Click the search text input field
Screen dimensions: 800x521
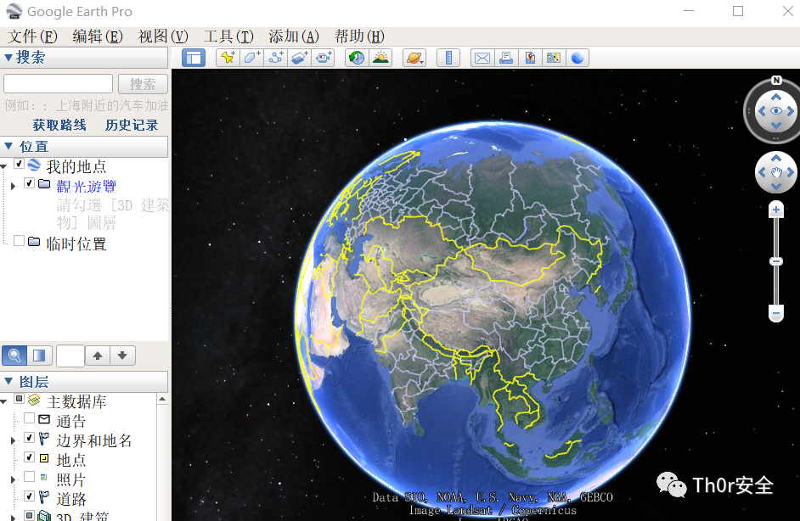click(58, 84)
